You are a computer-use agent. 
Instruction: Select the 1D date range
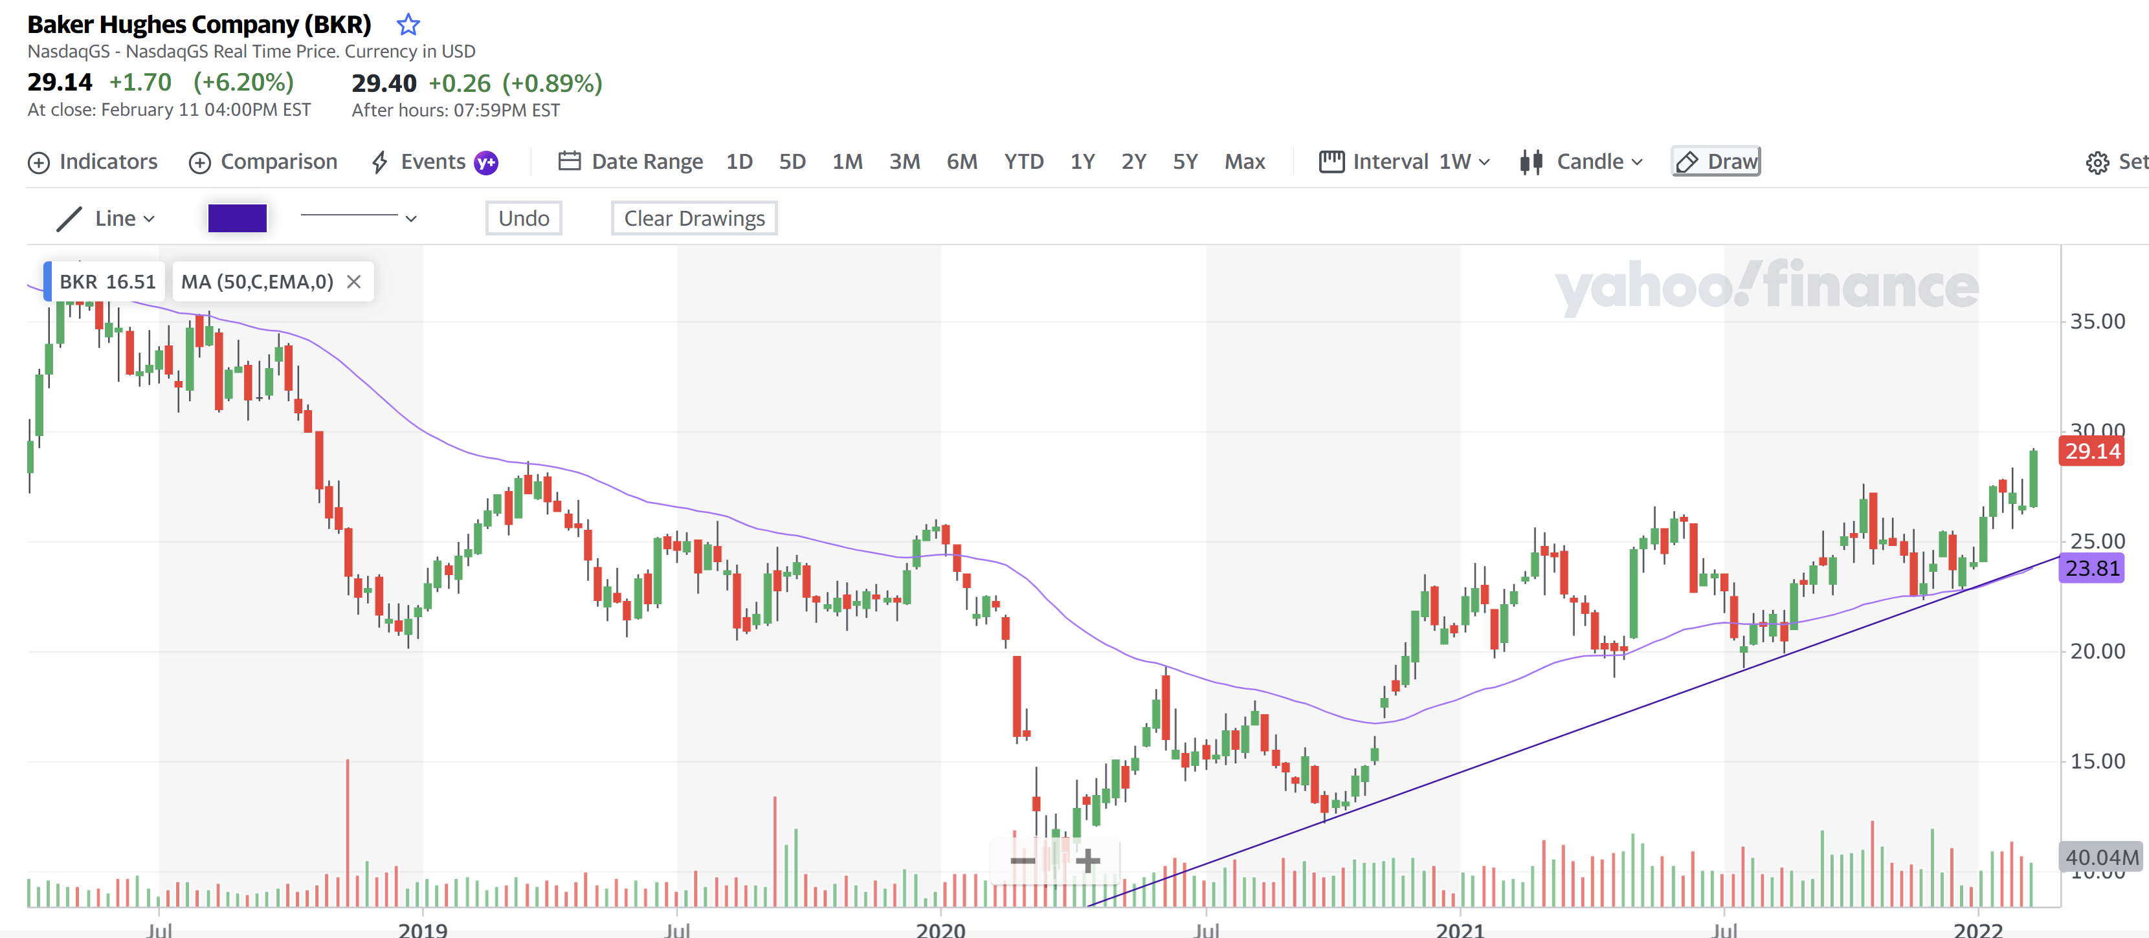point(739,162)
